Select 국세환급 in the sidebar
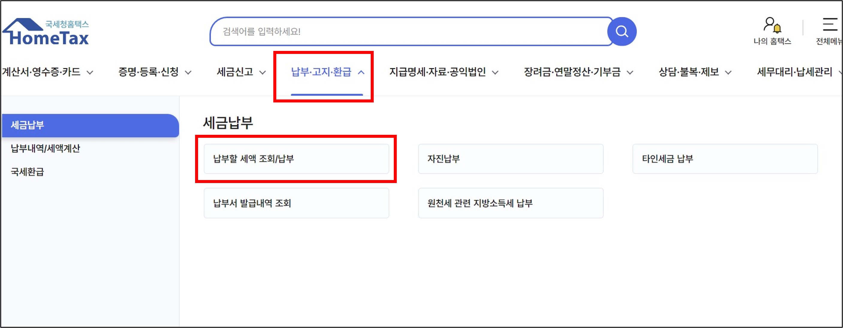This screenshot has width=843, height=328. tap(28, 172)
